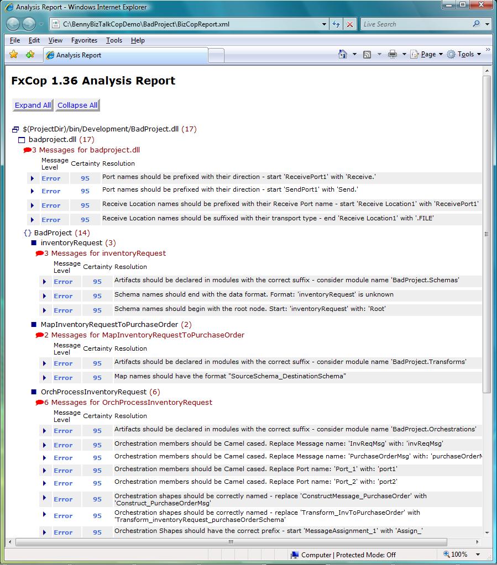Viewport: 497px width, 565px height.
Task: Open the Home button dropdown arrow
Action: pyautogui.click(x=354, y=55)
